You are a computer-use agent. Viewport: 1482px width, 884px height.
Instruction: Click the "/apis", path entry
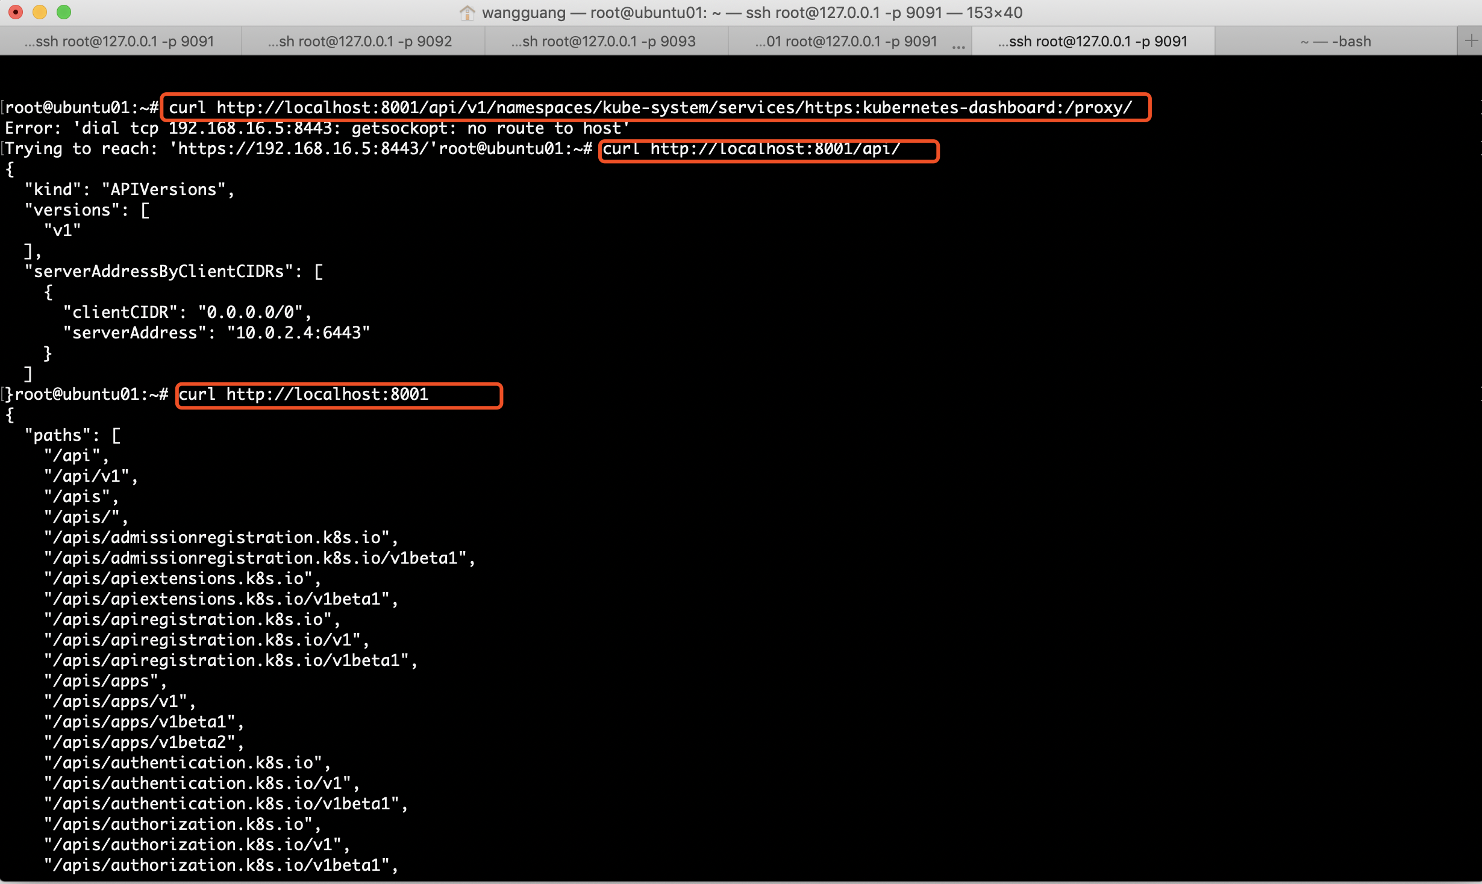81,496
